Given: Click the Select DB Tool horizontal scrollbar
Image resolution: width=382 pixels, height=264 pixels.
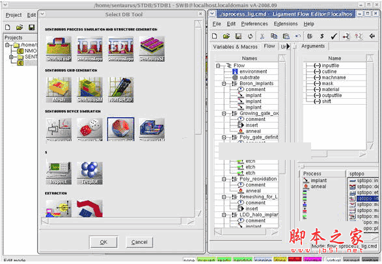Looking at the screenshot, I should pyautogui.click(x=118, y=221).
